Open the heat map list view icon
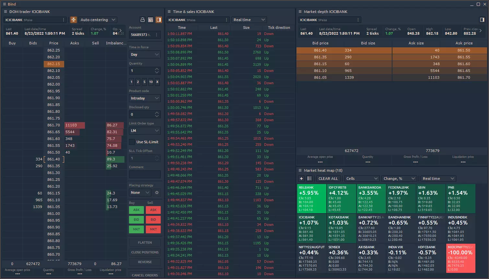Screen dimensions: 489x279 pyautogui.click(x=309, y=179)
